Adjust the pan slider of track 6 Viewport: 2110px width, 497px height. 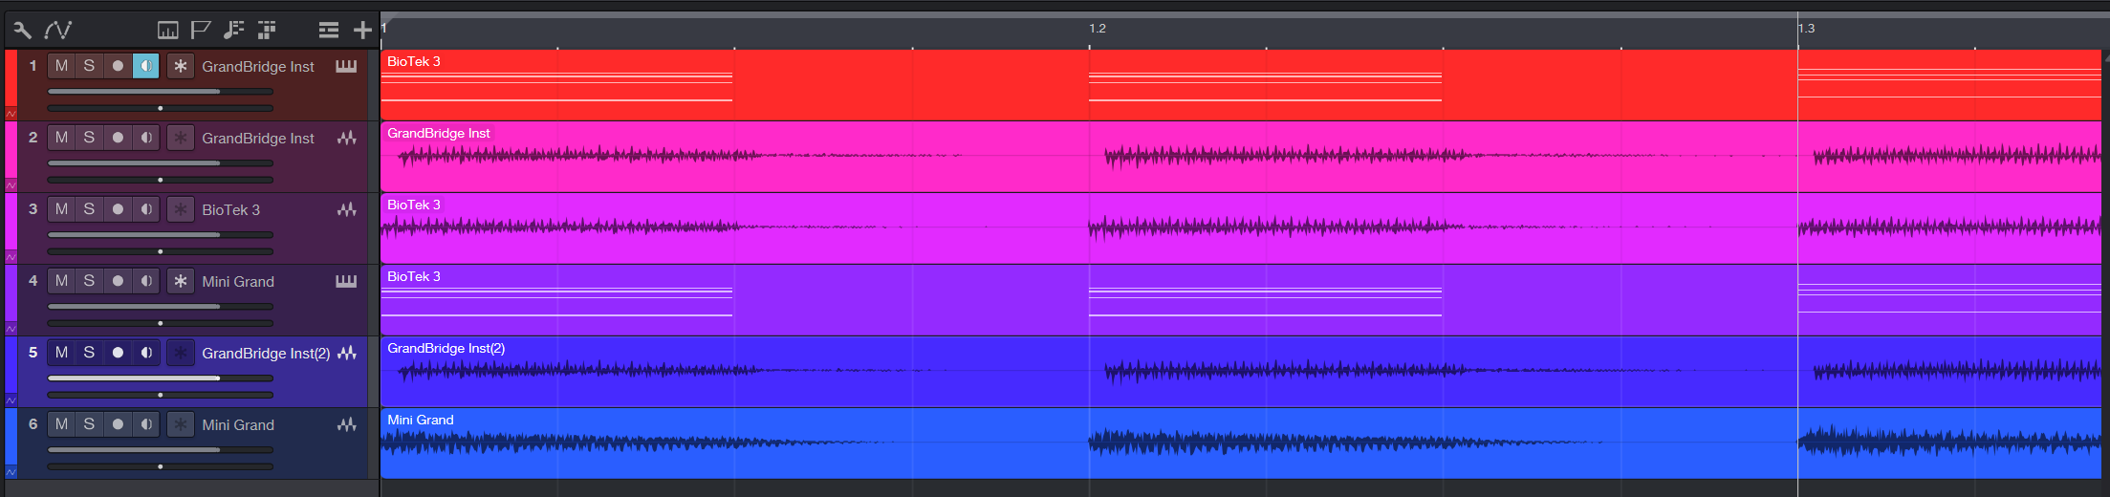(x=161, y=466)
